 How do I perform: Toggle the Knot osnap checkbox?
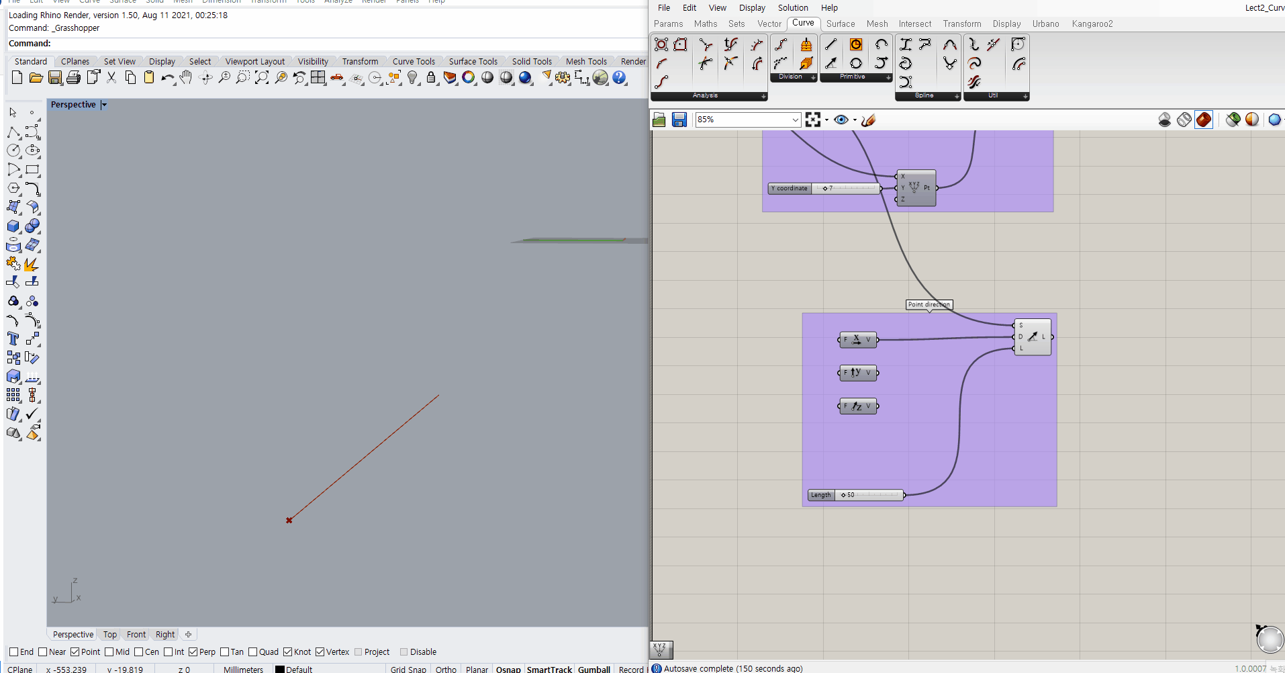coord(288,652)
